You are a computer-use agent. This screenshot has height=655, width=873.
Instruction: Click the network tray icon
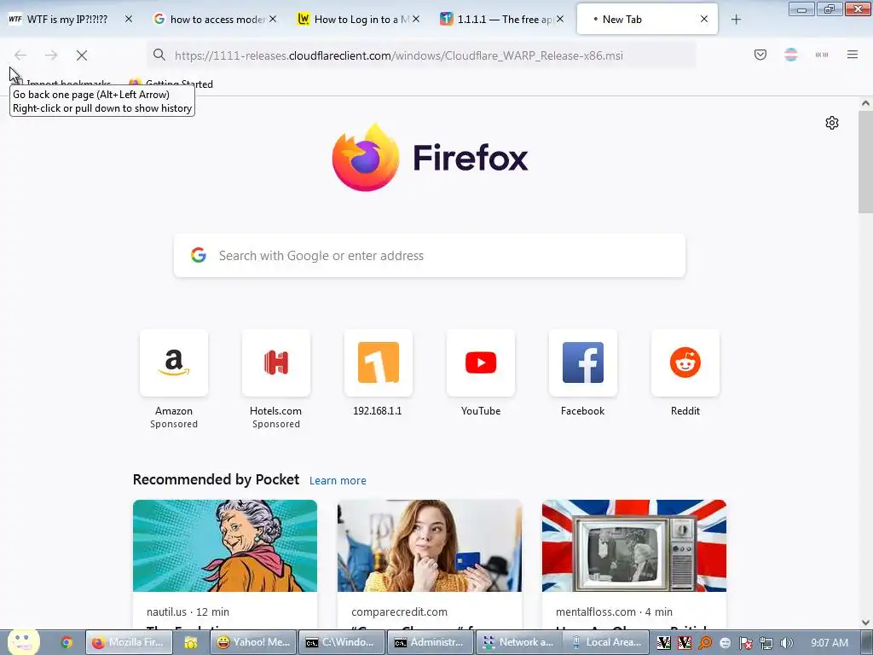coord(766,643)
